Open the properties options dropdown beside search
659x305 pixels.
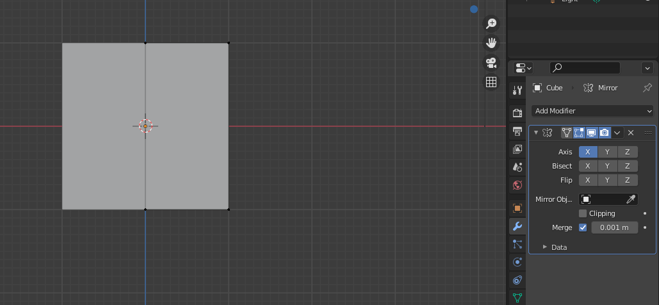tap(647, 68)
